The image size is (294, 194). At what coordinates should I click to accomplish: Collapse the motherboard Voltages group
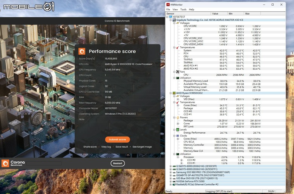point(174,23)
